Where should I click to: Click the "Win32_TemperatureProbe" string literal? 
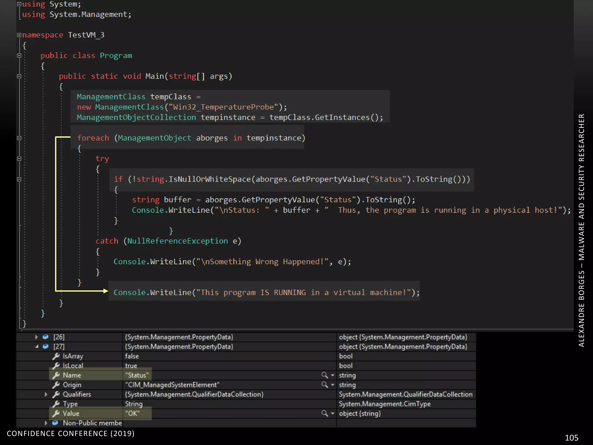[x=224, y=107]
